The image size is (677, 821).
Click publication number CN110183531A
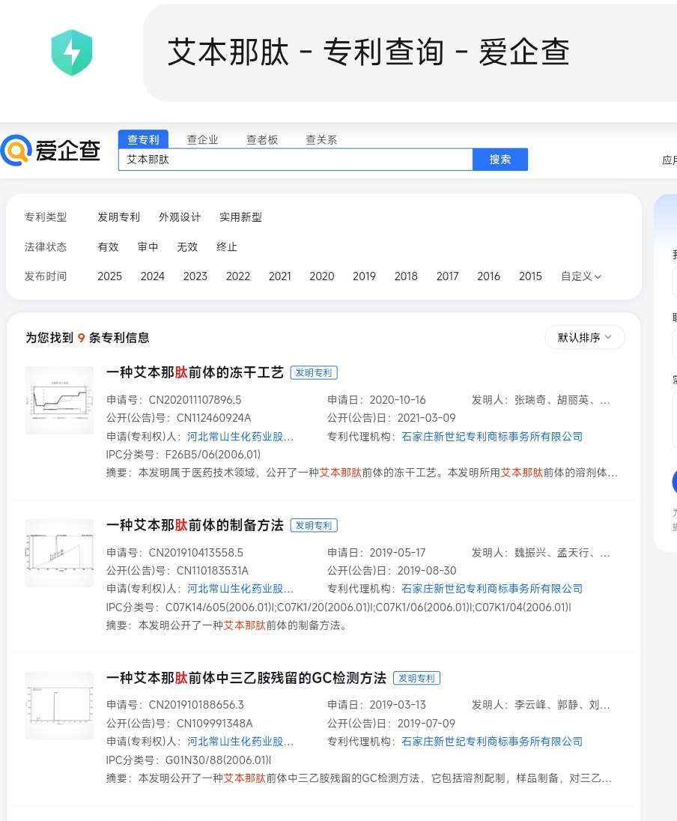[212, 570]
